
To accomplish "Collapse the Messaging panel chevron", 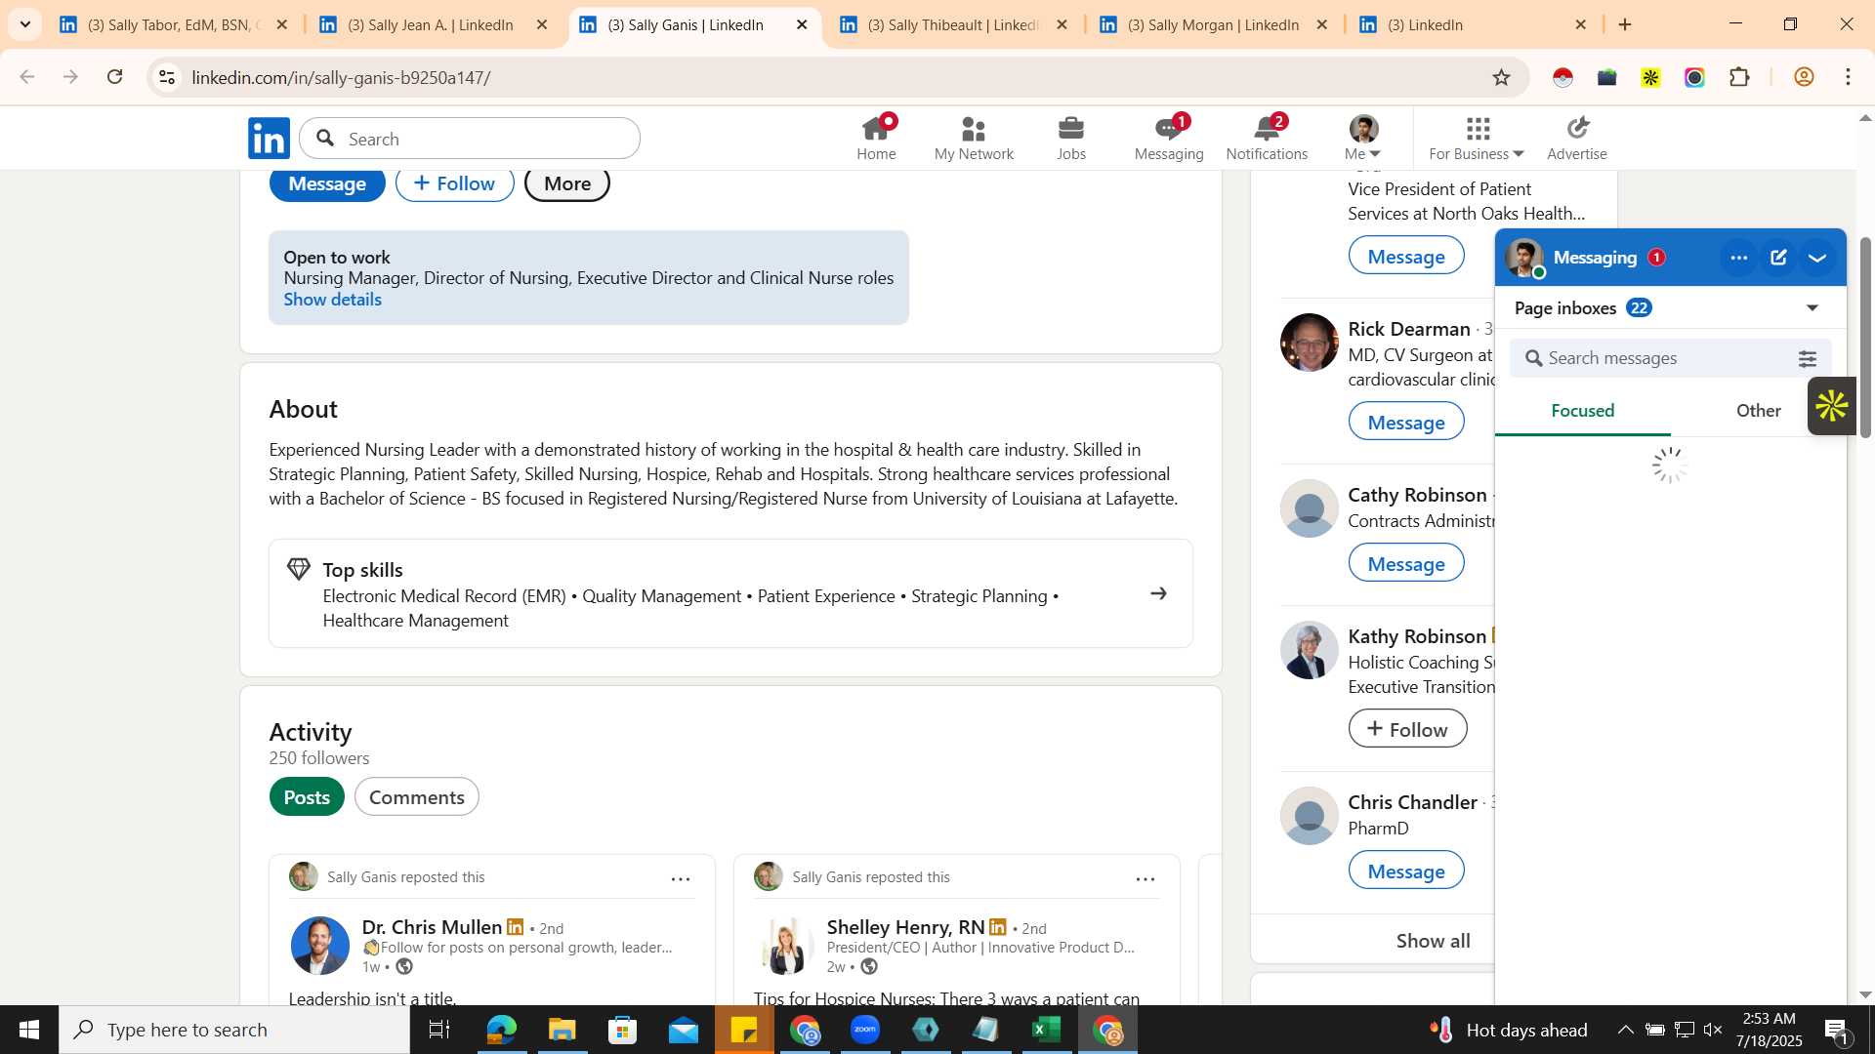I will tap(1817, 259).
